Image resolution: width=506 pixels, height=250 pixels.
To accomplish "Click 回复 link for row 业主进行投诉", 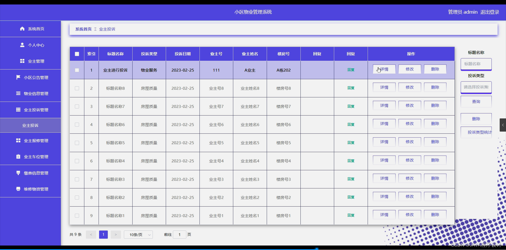I will pyautogui.click(x=351, y=70).
